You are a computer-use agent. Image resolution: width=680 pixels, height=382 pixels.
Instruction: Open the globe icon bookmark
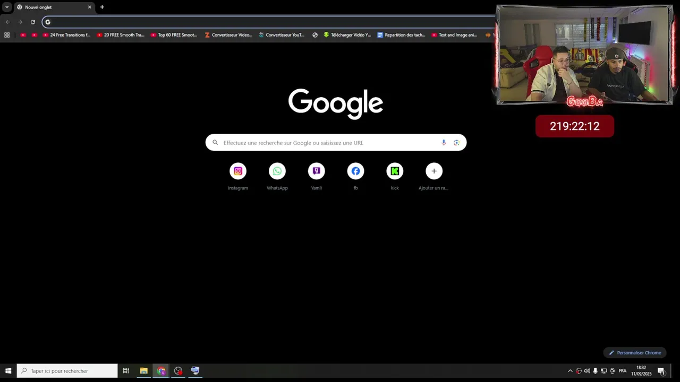point(315,35)
